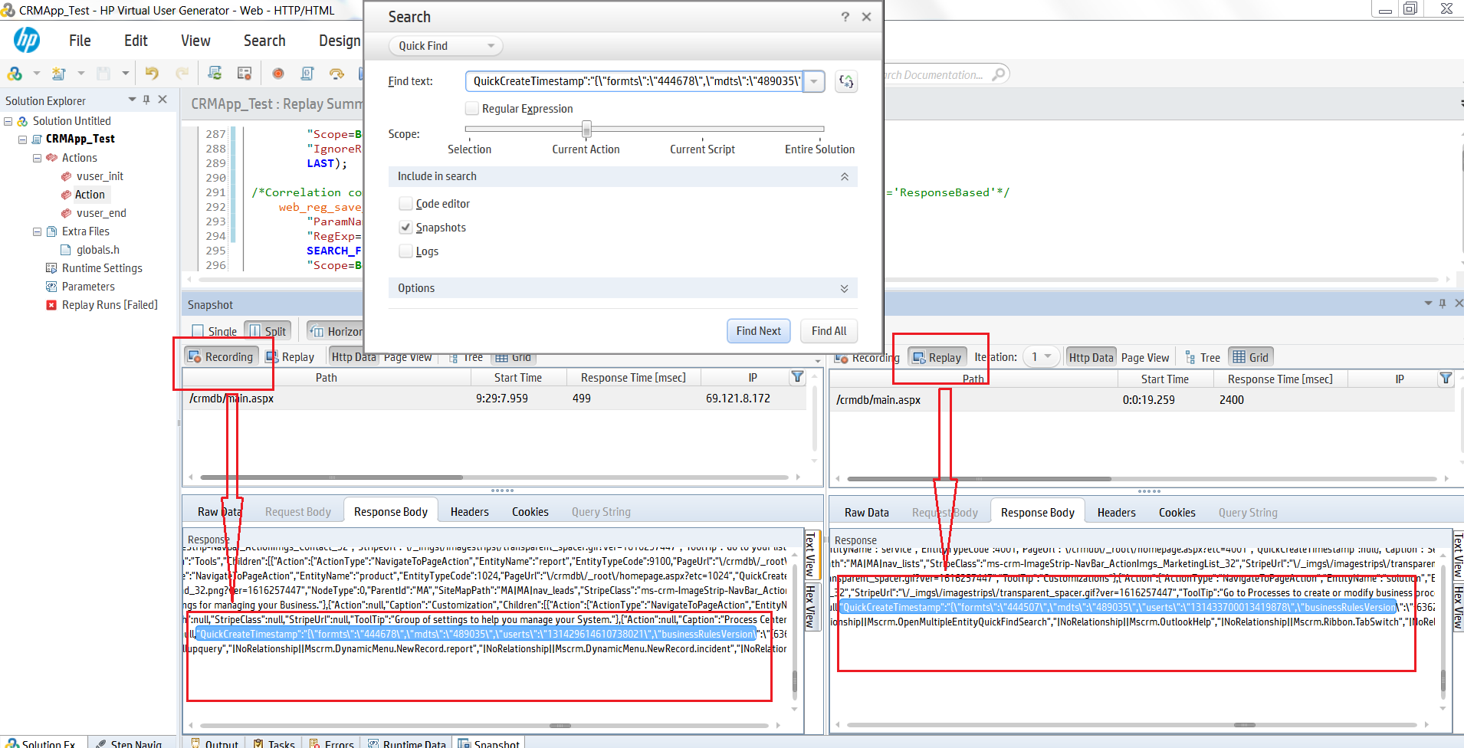Click the refresh icon beside Find text
This screenshot has height=748, width=1464.
pyautogui.click(x=846, y=81)
